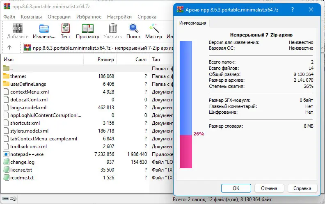Click the WinRAR icon in main window title

click(x=7, y=6)
